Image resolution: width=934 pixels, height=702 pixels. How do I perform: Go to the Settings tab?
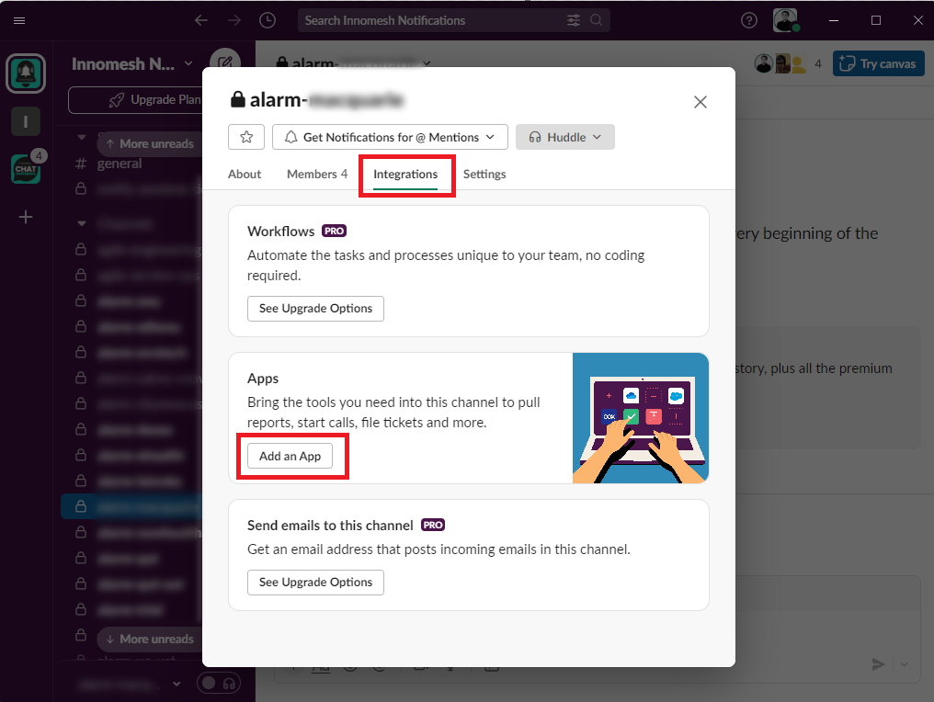coord(484,174)
